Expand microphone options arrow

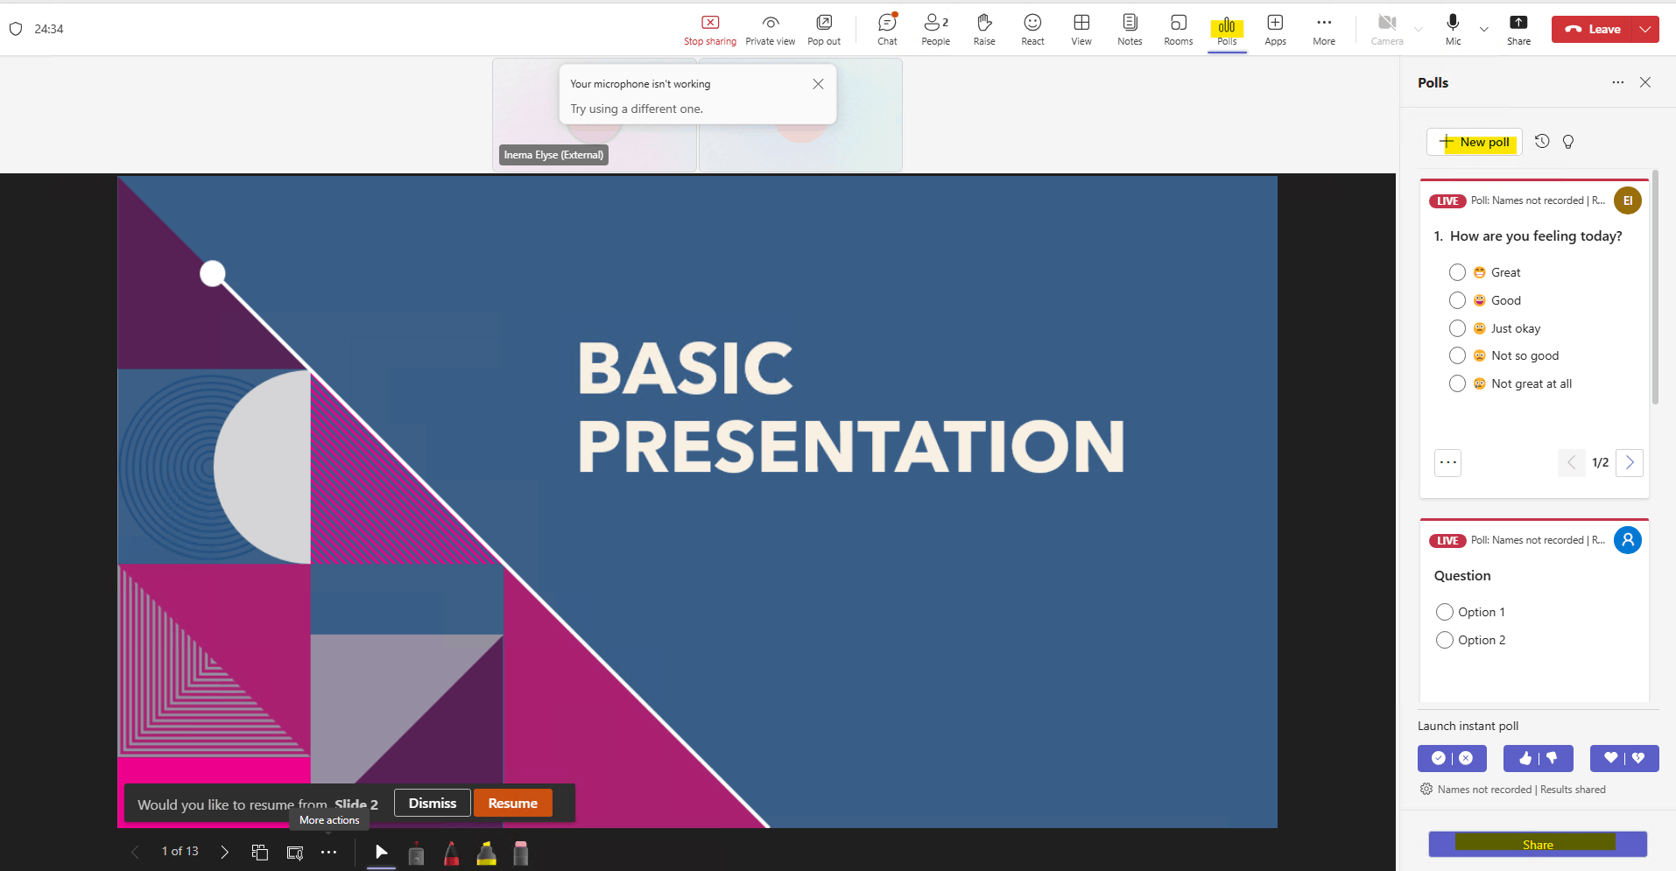pos(1484,29)
